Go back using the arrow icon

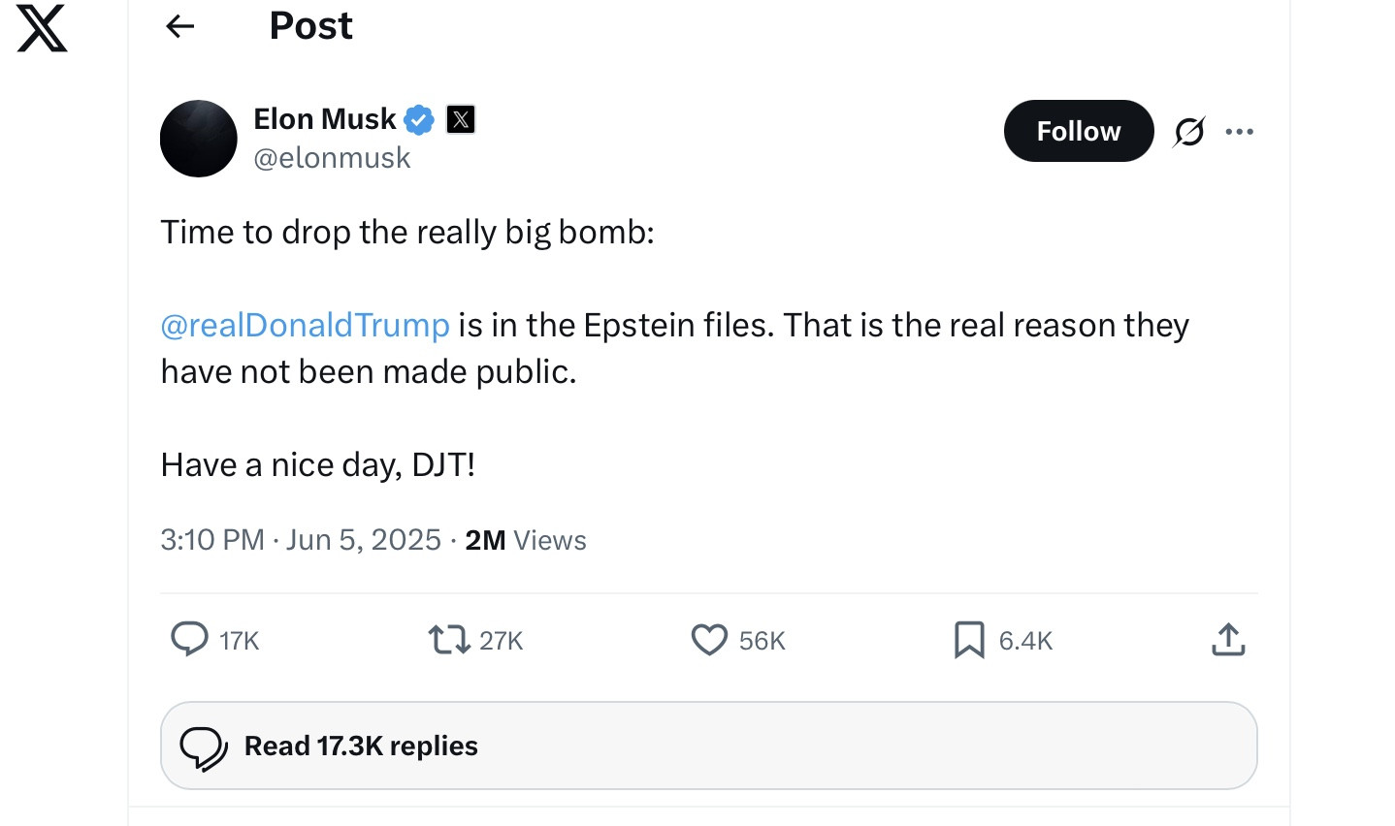(x=180, y=26)
